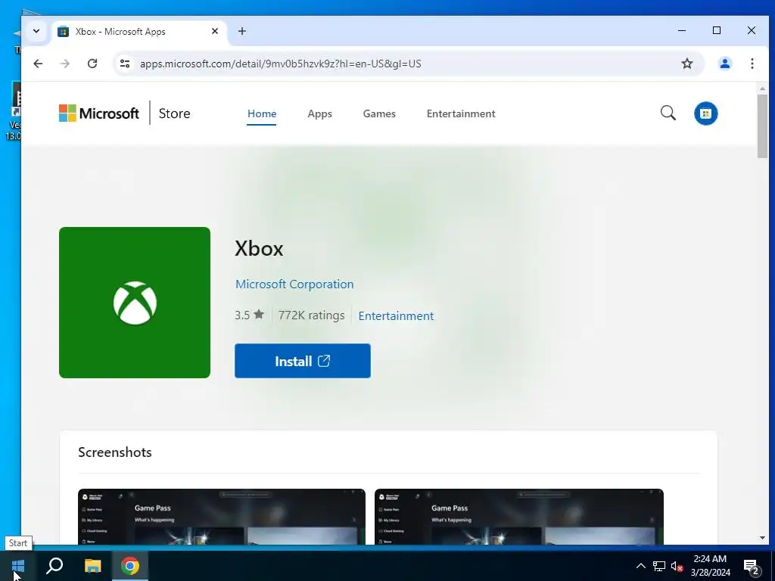Minimize the Chrome window
The width and height of the screenshot is (775, 581).
(682, 30)
